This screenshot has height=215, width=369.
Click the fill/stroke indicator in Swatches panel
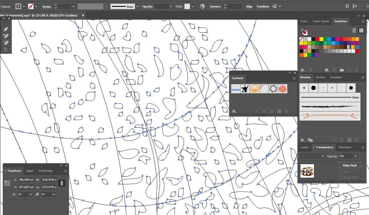[304, 31]
